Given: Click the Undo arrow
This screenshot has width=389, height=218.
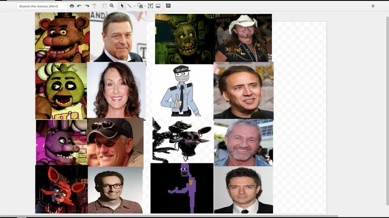Looking at the screenshot, I should (79, 6).
